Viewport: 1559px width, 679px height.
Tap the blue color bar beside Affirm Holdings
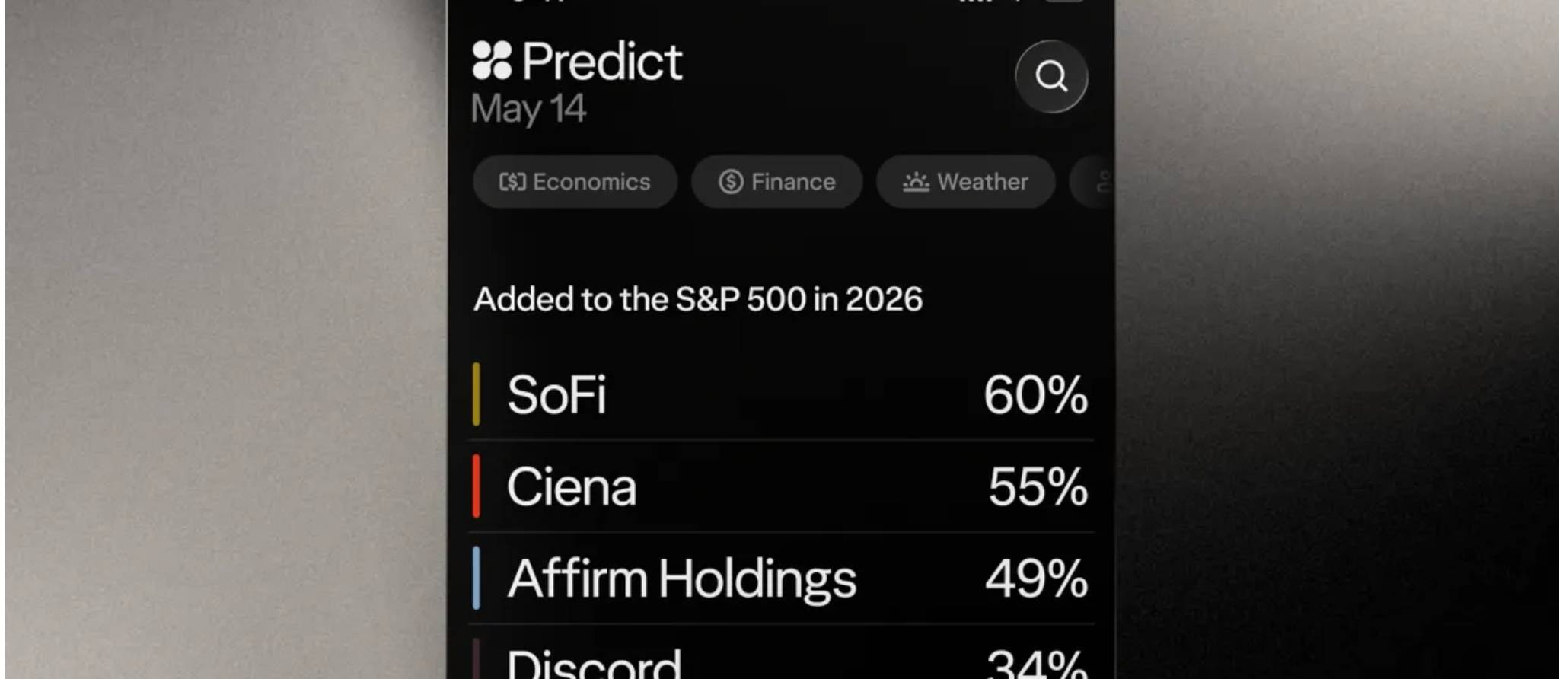pos(477,578)
